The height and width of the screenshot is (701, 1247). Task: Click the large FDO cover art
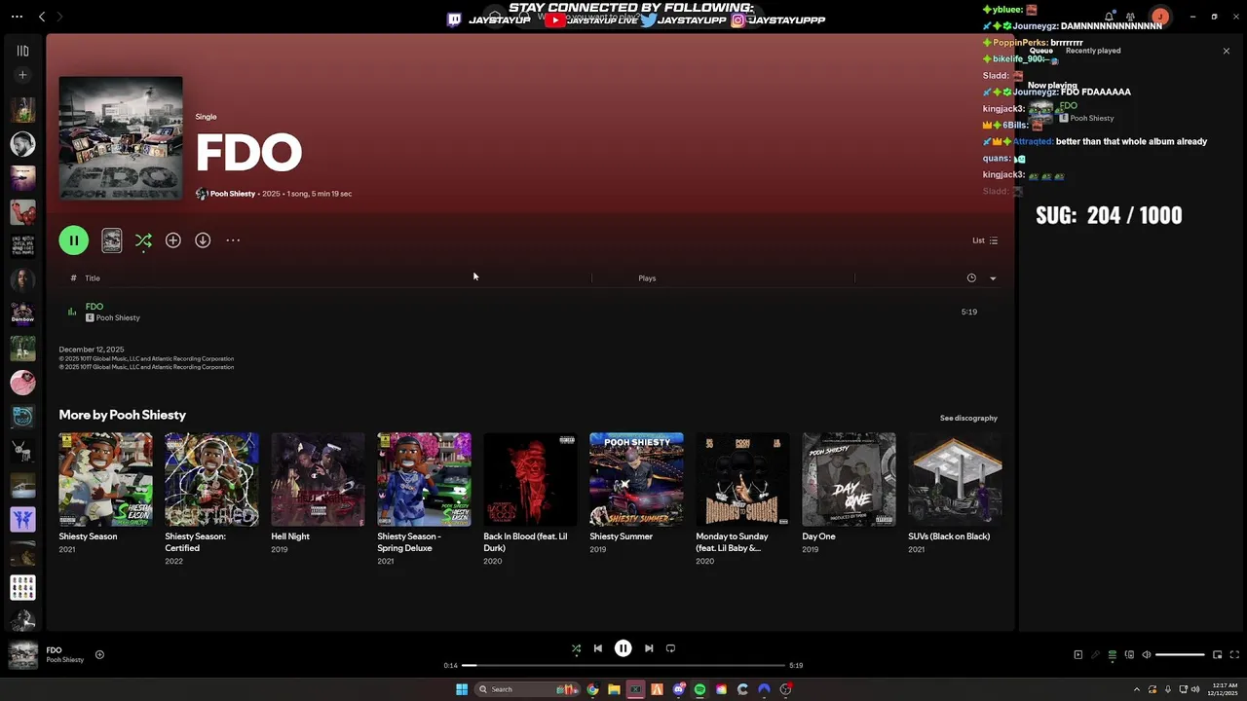coord(121,138)
